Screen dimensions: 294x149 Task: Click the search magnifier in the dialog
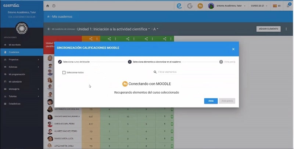[x=155, y=72]
